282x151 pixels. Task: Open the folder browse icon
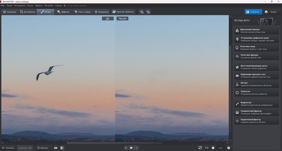point(131,148)
